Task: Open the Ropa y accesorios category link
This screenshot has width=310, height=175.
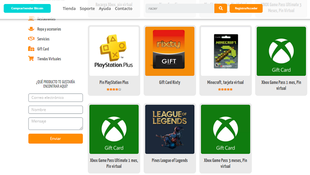Action: (49, 29)
